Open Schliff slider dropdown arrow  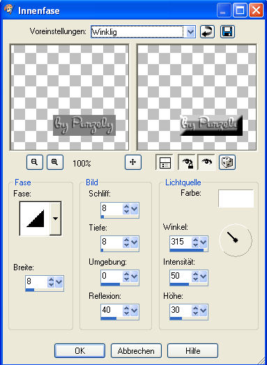tap(135, 209)
